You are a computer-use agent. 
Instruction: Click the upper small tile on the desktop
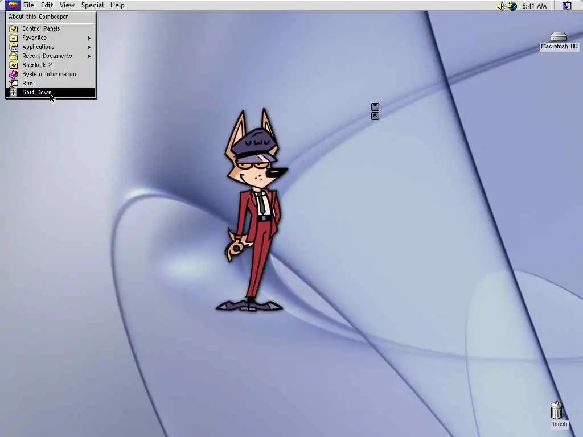point(375,106)
